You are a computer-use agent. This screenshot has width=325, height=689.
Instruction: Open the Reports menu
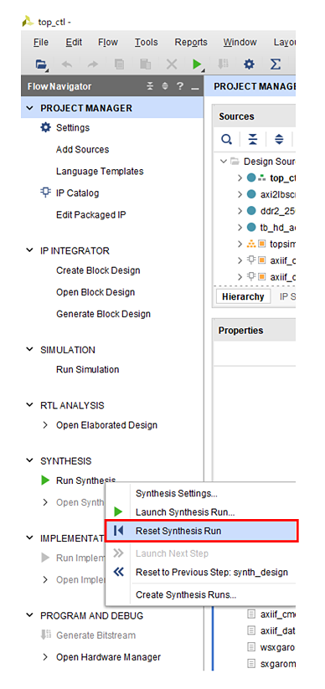pyautogui.click(x=191, y=42)
